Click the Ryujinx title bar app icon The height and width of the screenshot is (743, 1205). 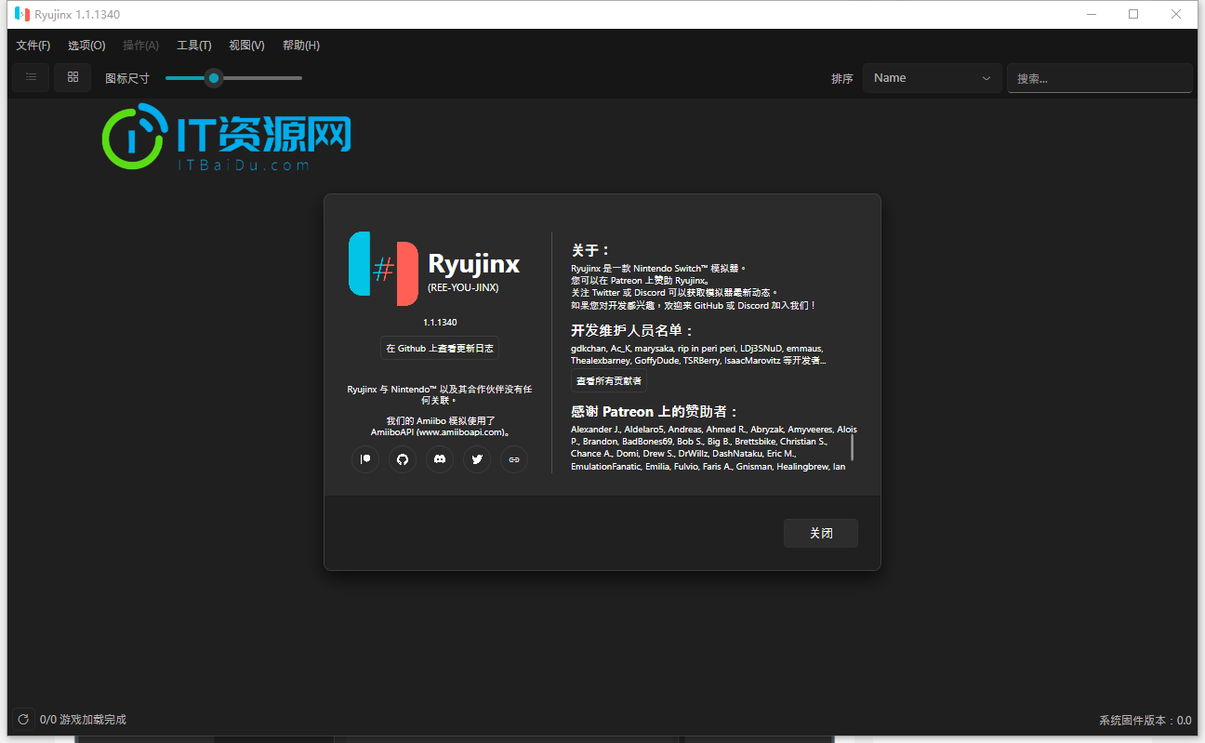(x=22, y=14)
